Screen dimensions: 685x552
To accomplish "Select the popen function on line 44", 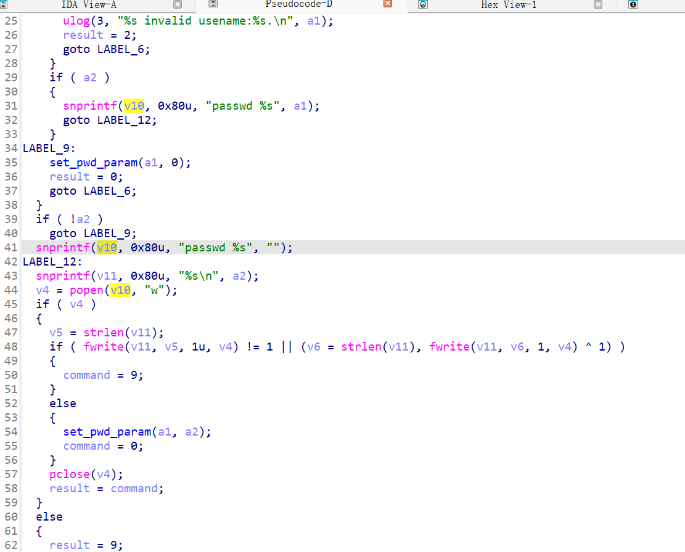I will pyautogui.click(x=86, y=290).
